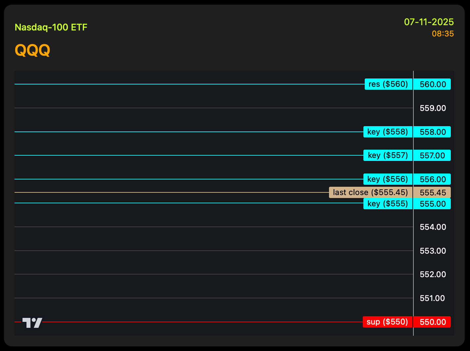This screenshot has width=470, height=351.
Task: Click the 07-11-2025 date text
Action: pos(429,22)
